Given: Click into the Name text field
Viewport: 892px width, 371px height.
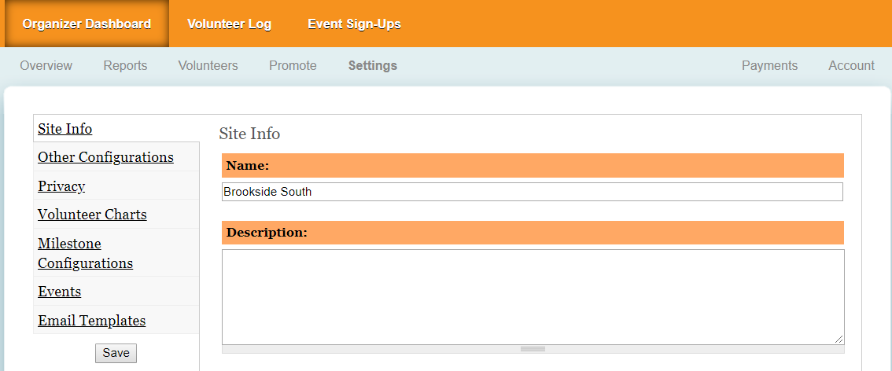Looking at the screenshot, I should 532,192.
